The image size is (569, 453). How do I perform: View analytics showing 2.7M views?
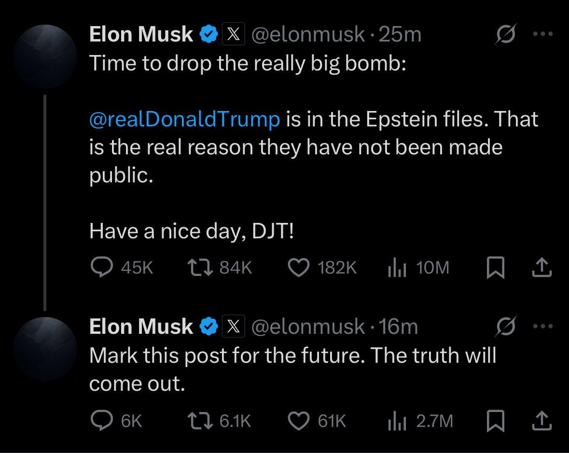395,421
